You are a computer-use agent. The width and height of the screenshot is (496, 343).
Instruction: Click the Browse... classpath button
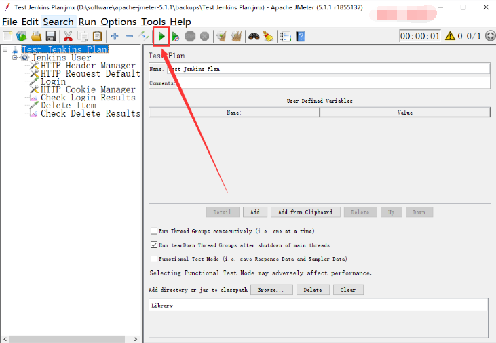pos(271,290)
